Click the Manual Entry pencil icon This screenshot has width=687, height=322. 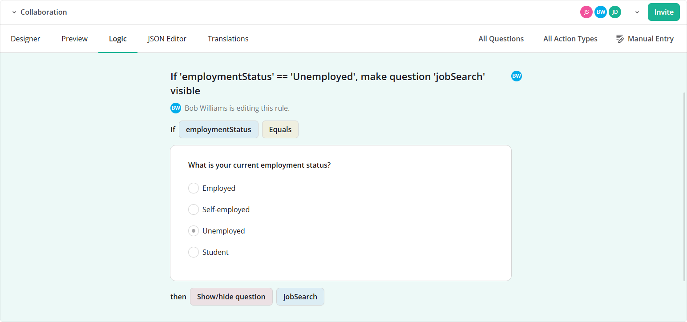[620, 39]
